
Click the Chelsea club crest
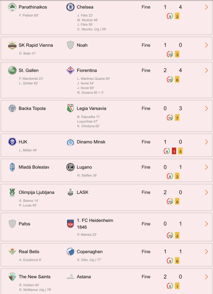click(70, 7)
